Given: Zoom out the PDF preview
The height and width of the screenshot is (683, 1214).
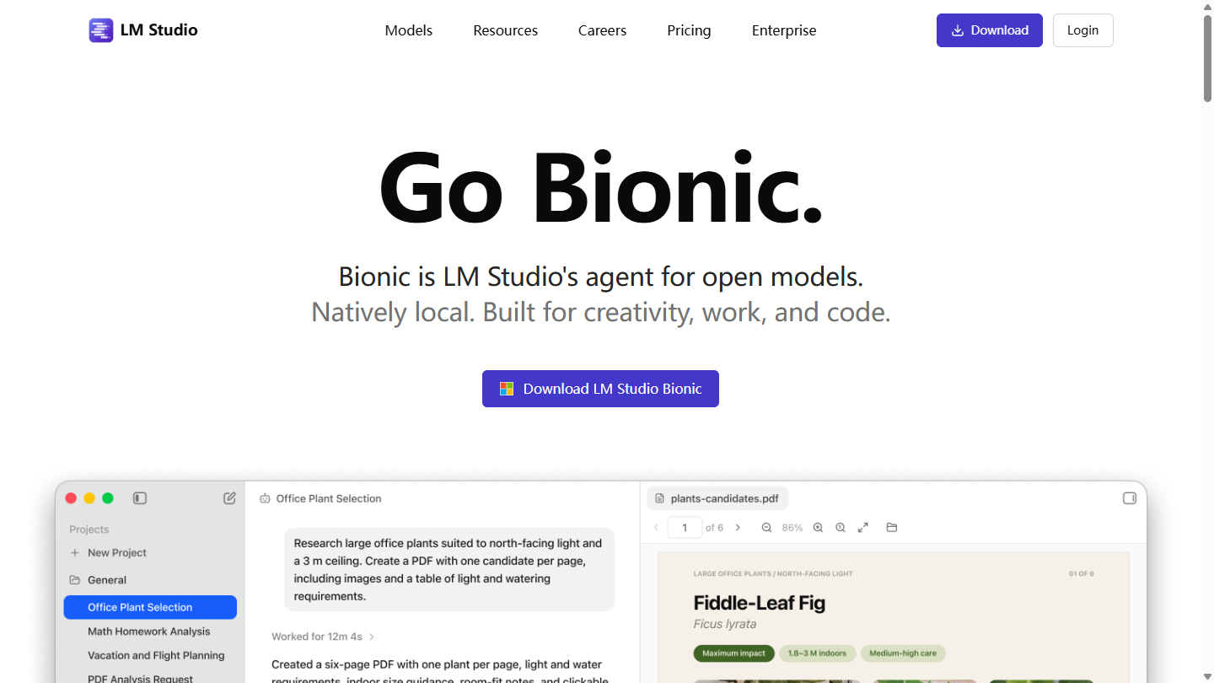Looking at the screenshot, I should pyautogui.click(x=766, y=527).
